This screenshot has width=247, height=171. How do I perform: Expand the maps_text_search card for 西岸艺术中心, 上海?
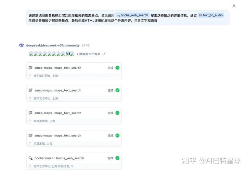[74, 93]
